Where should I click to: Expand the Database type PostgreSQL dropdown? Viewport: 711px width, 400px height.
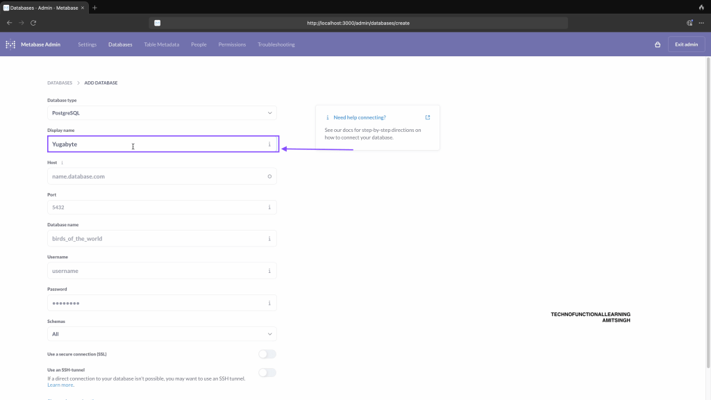click(162, 112)
